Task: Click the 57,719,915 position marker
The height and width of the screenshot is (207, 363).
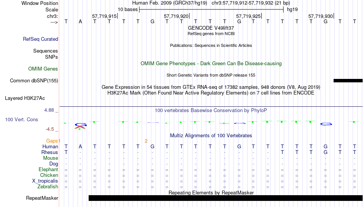Action: pos(104,16)
